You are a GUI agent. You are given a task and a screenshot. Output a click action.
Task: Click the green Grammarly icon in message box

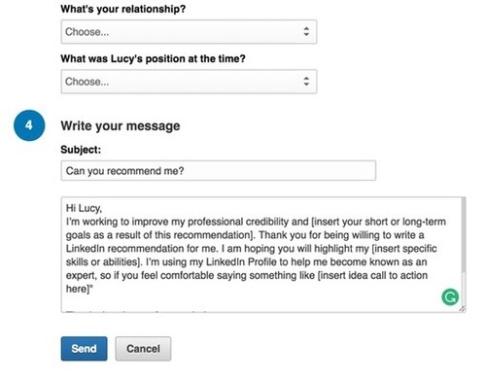tap(450, 296)
